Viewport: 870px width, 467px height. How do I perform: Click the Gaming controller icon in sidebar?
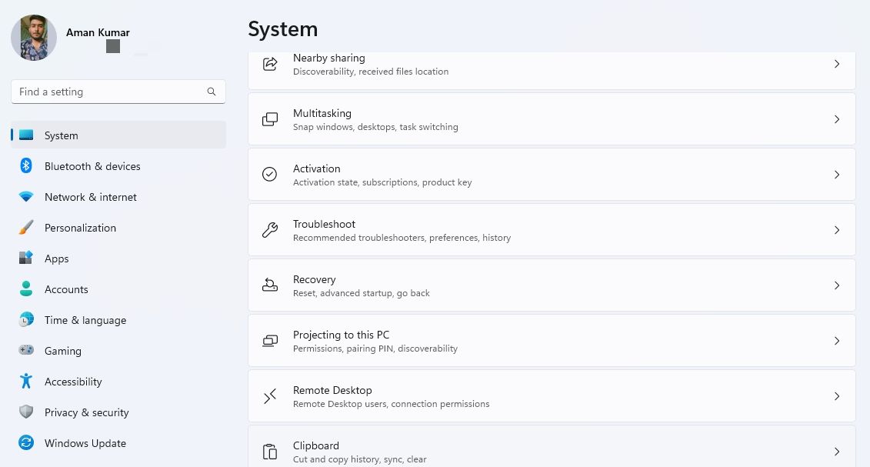pyautogui.click(x=26, y=351)
